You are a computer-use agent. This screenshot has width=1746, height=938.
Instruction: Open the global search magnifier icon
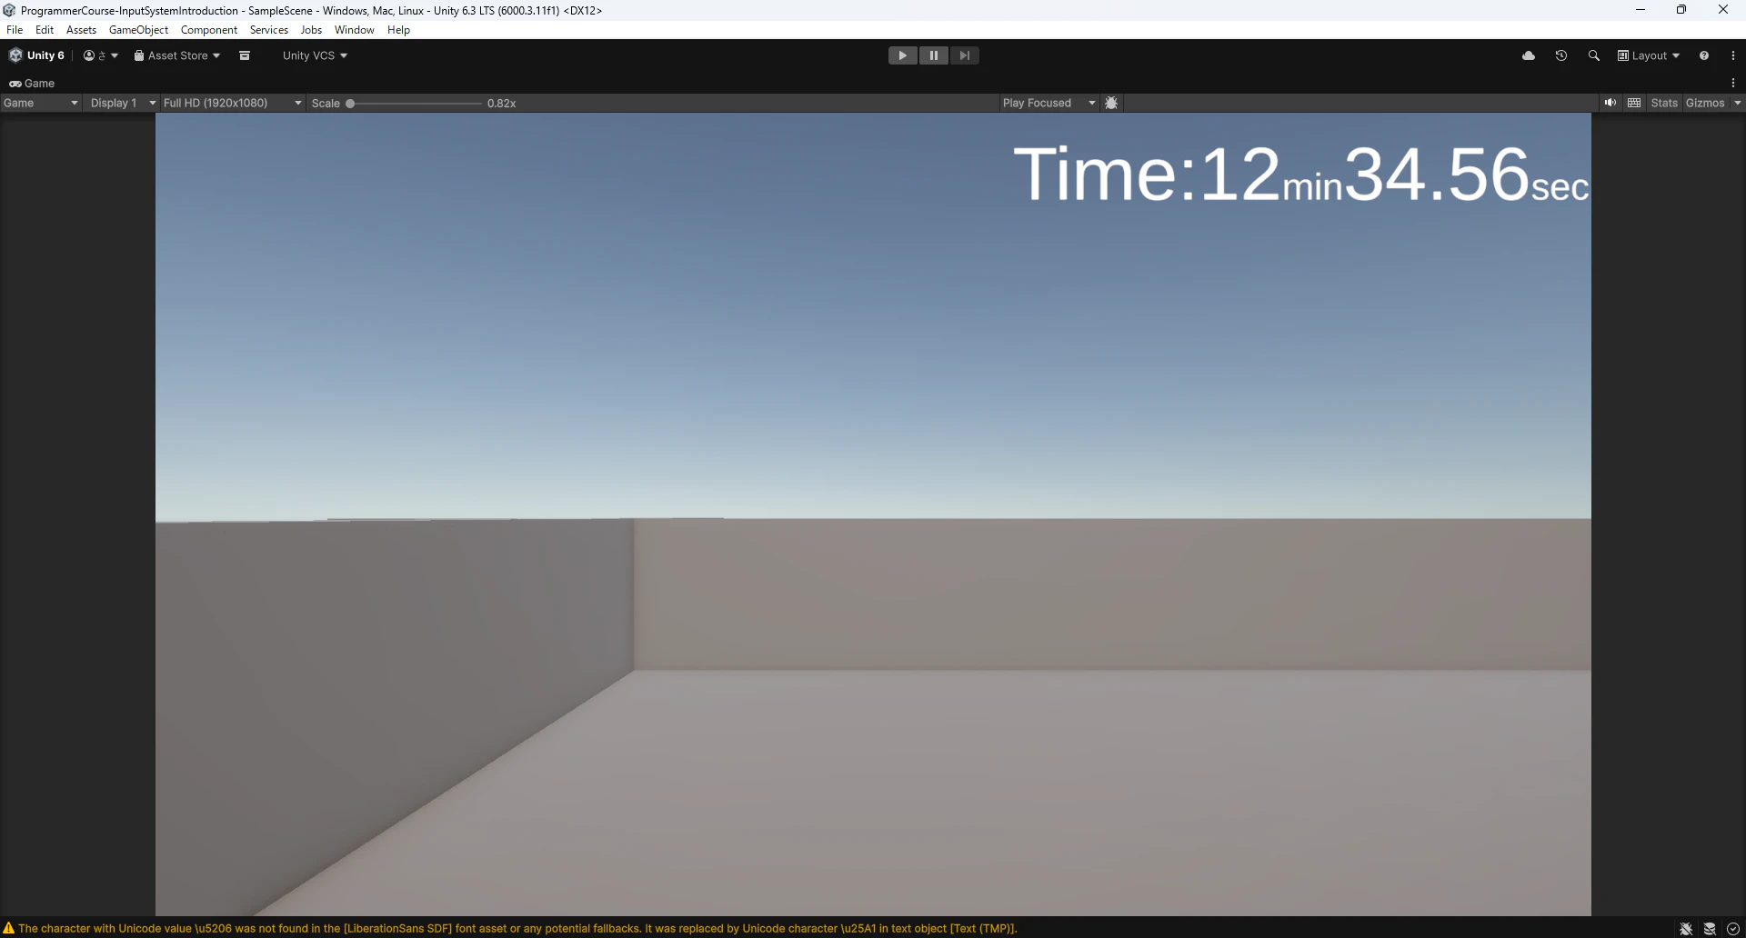1594,55
